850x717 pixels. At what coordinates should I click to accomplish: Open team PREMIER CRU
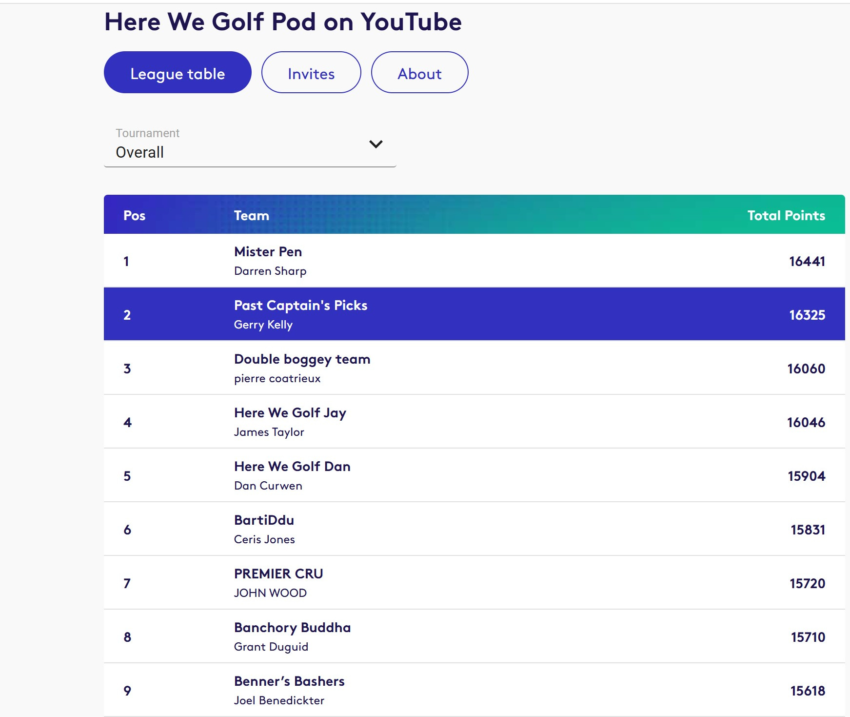(278, 574)
